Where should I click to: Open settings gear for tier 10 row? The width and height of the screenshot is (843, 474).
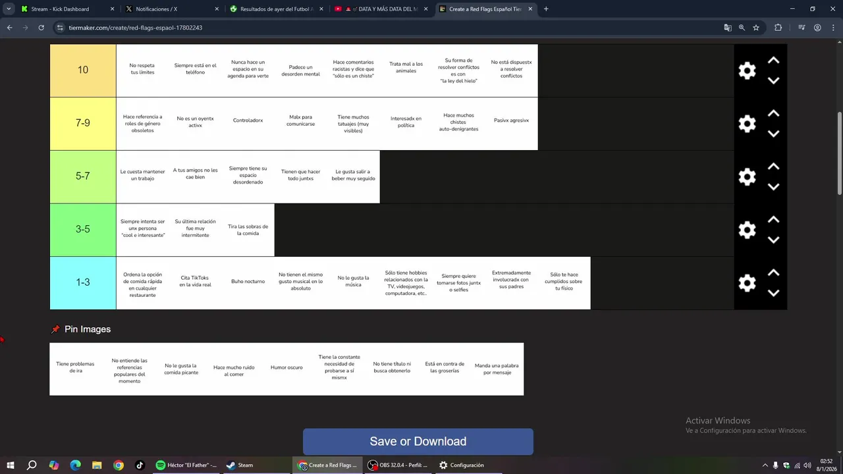coord(747,71)
